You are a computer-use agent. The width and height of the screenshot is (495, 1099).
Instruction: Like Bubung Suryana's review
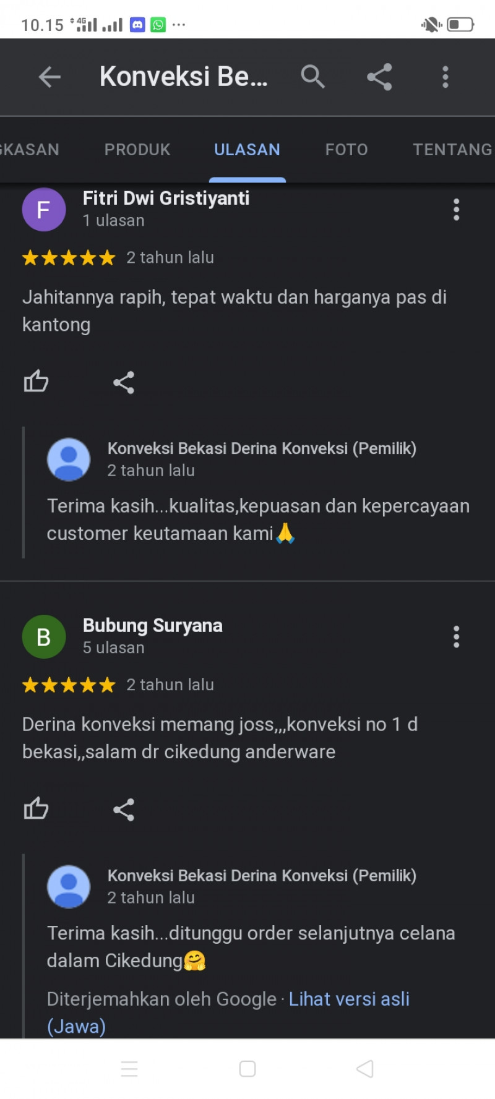tap(36, 808)
